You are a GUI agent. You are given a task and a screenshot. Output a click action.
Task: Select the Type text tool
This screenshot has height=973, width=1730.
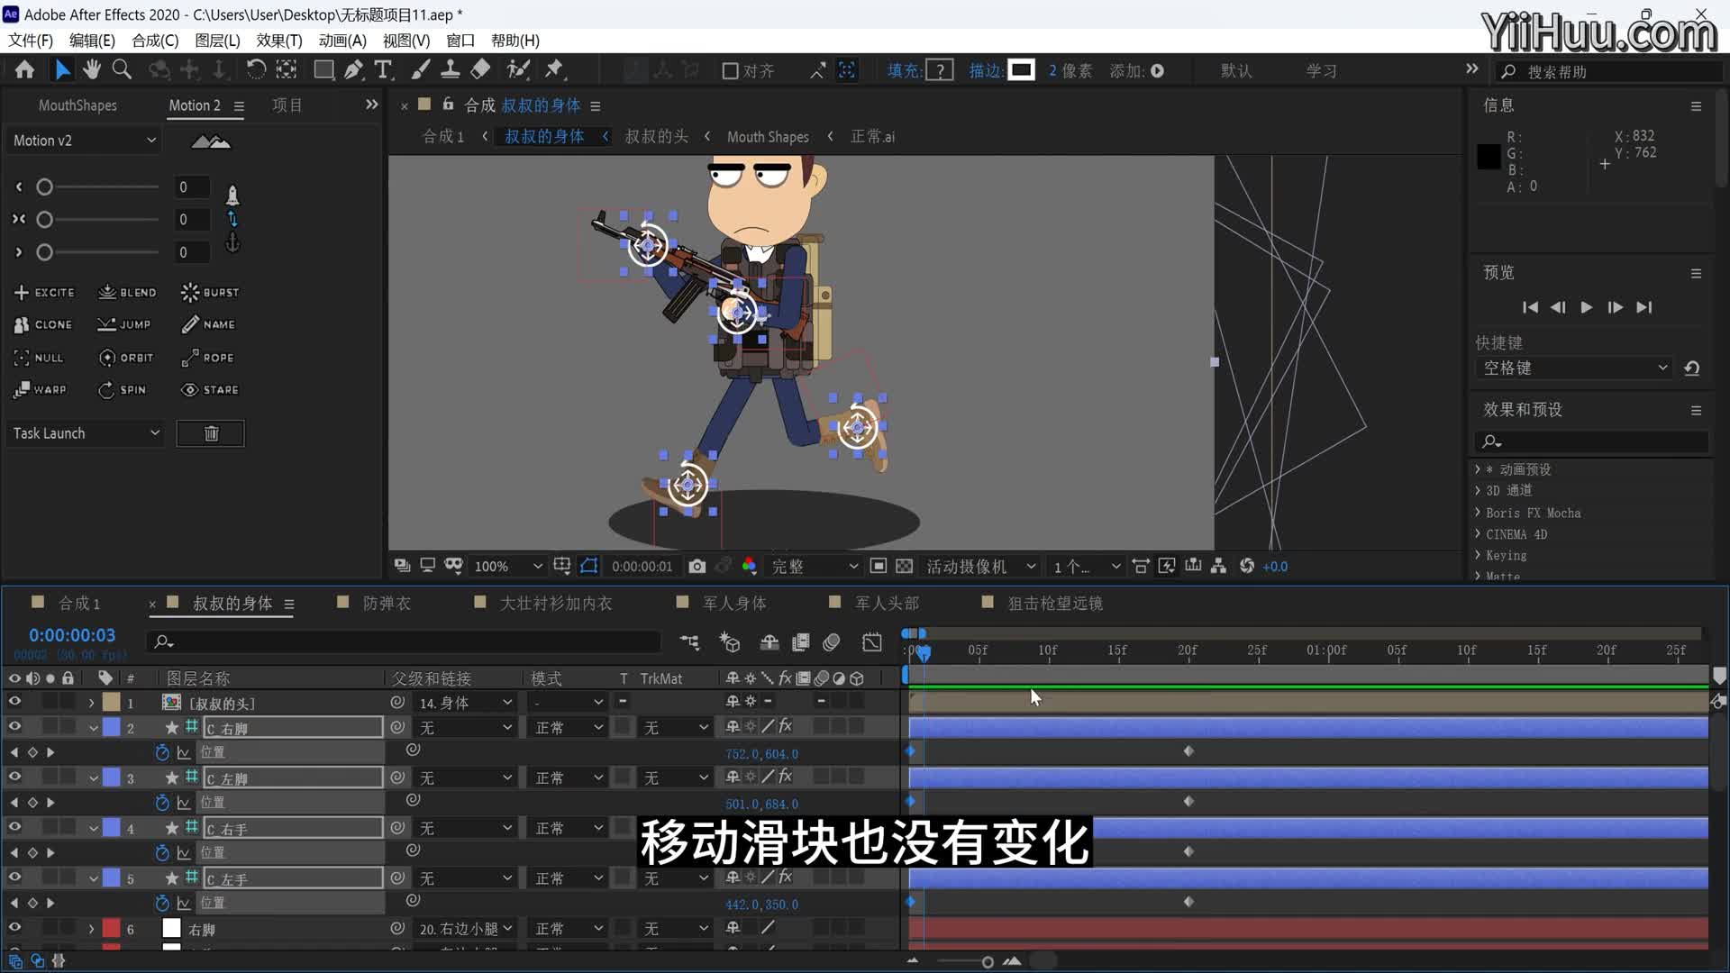(383, 69)
